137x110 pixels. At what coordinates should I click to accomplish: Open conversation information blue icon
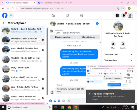click(x=97, y=24)
